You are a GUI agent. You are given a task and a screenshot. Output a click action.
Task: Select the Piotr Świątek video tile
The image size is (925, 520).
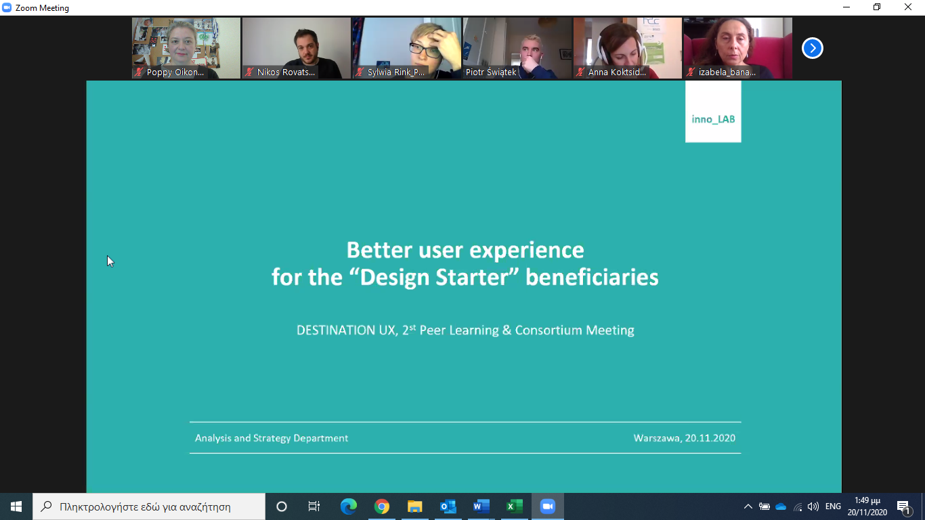517,48
